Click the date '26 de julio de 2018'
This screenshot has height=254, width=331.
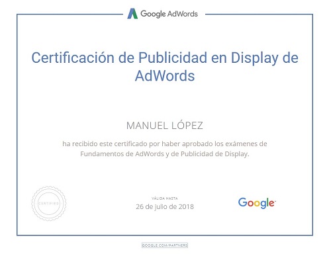[x=165, y=206]
